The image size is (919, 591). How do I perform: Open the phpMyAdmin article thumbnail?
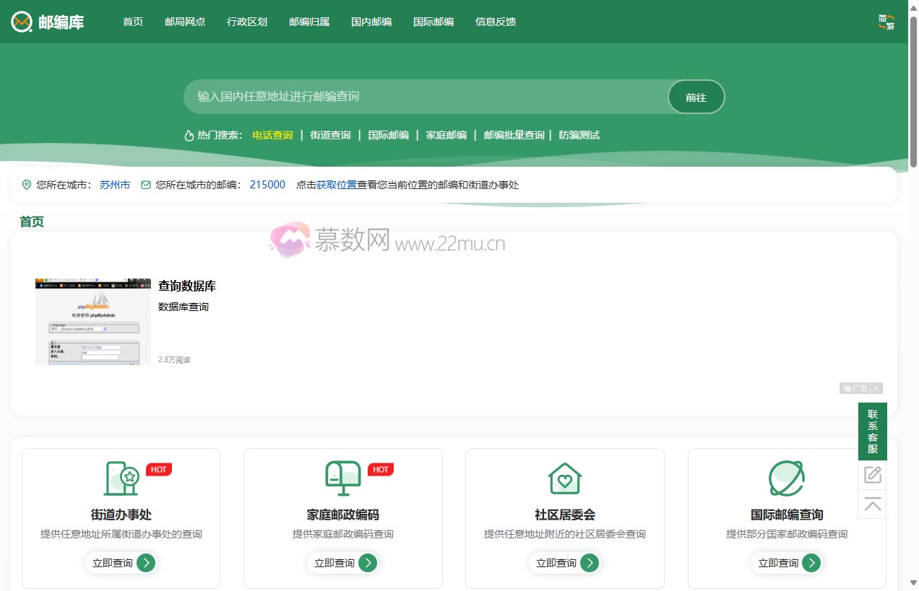(x=92, y=321)
